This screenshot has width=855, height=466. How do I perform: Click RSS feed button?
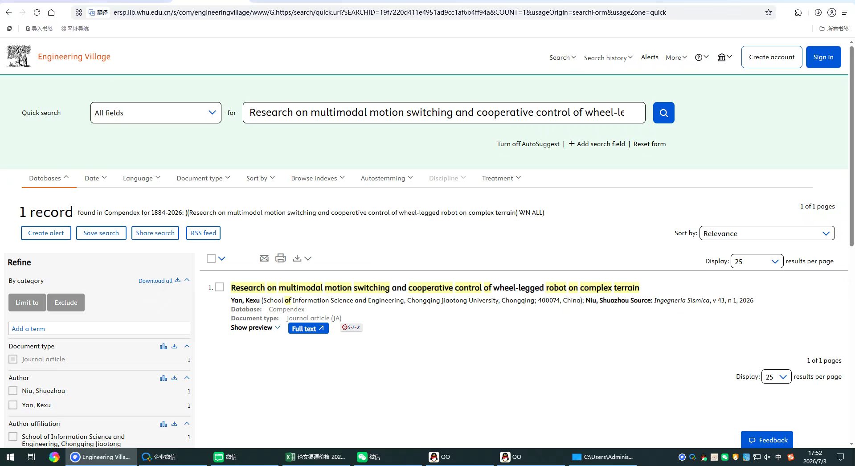[x=203, y=233]
